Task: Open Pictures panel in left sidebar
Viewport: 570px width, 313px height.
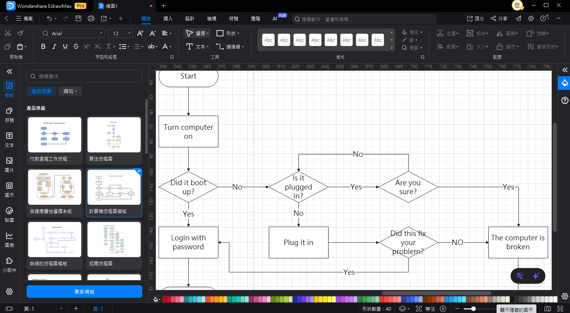Action: (9, 165)
